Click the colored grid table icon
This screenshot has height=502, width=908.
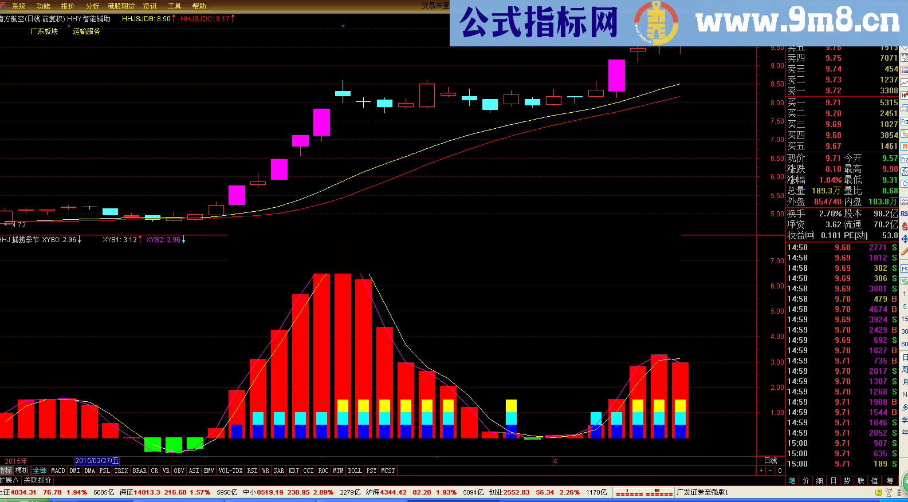(x=904, y=70)
